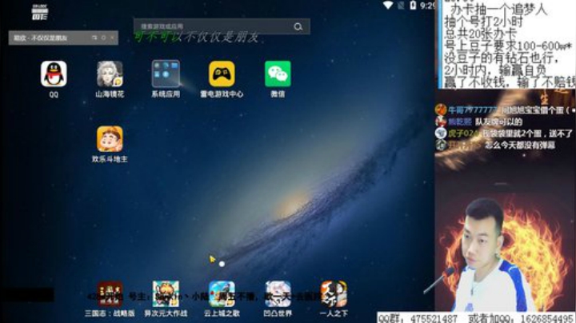This screenshot has width=576, height=323.
Task: Click the battery status icon
Action: (413, 5)
